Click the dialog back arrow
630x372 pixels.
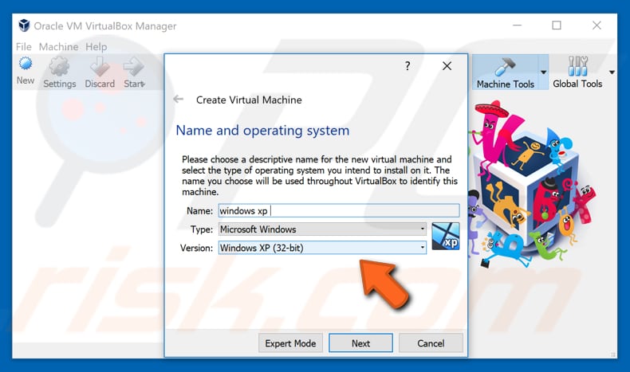[x=179, y=99]
